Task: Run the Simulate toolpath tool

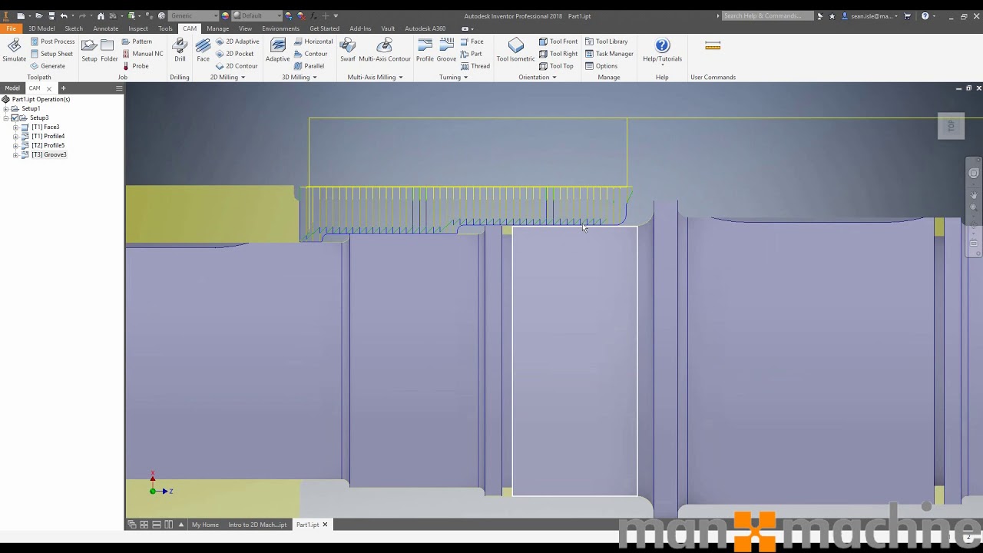Action: [x=14, y=51]
